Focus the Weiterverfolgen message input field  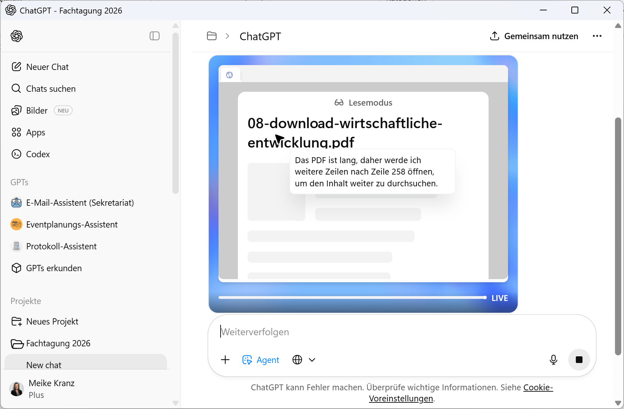[381, 332]
